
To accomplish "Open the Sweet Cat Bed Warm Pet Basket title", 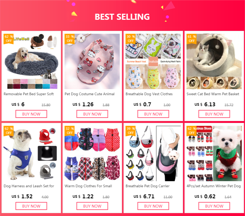I will tap(213, 94).
